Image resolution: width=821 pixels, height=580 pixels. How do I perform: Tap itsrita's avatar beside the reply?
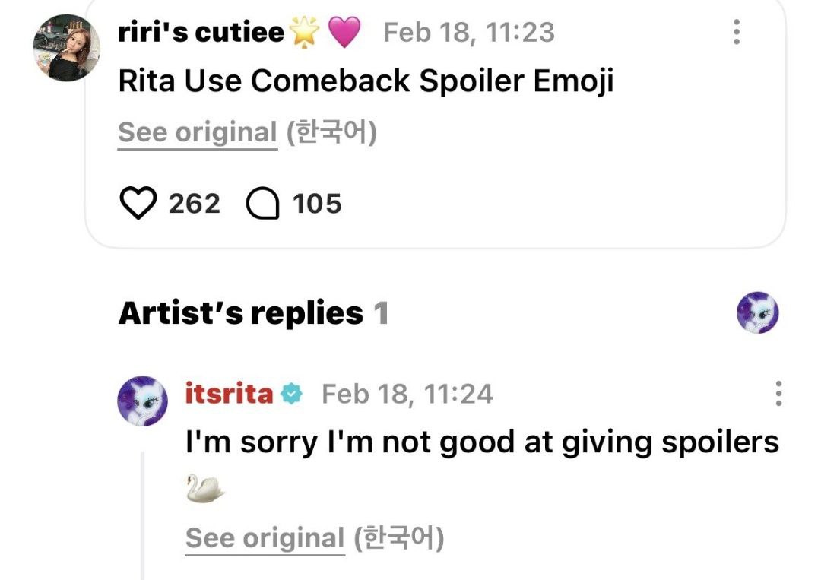[x=142, y=401]
